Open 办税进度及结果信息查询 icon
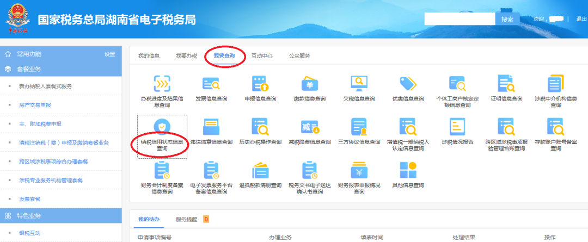The height and width of the screenshot is (242, 588). [x=162, y=84]
